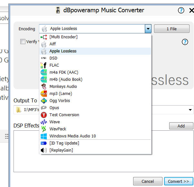194x187 pixels.
Task: Click the red Test Conversion icon
Action: [44, 115]
